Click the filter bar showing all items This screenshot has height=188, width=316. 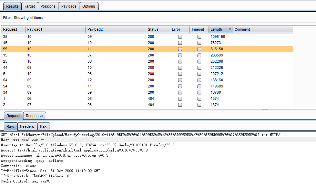(159, 18)
